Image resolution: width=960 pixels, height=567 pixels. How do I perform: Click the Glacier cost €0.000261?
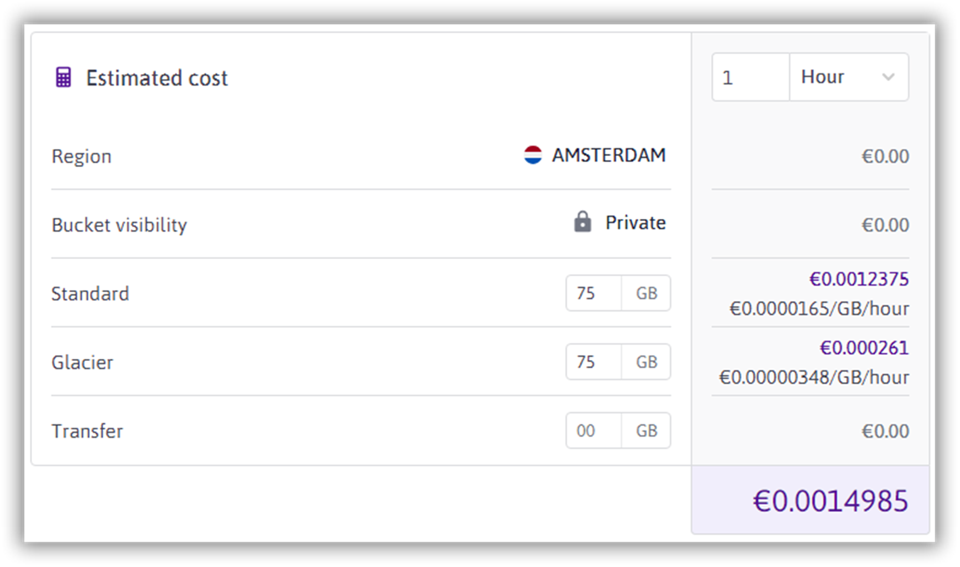click(x=864, y=348)
